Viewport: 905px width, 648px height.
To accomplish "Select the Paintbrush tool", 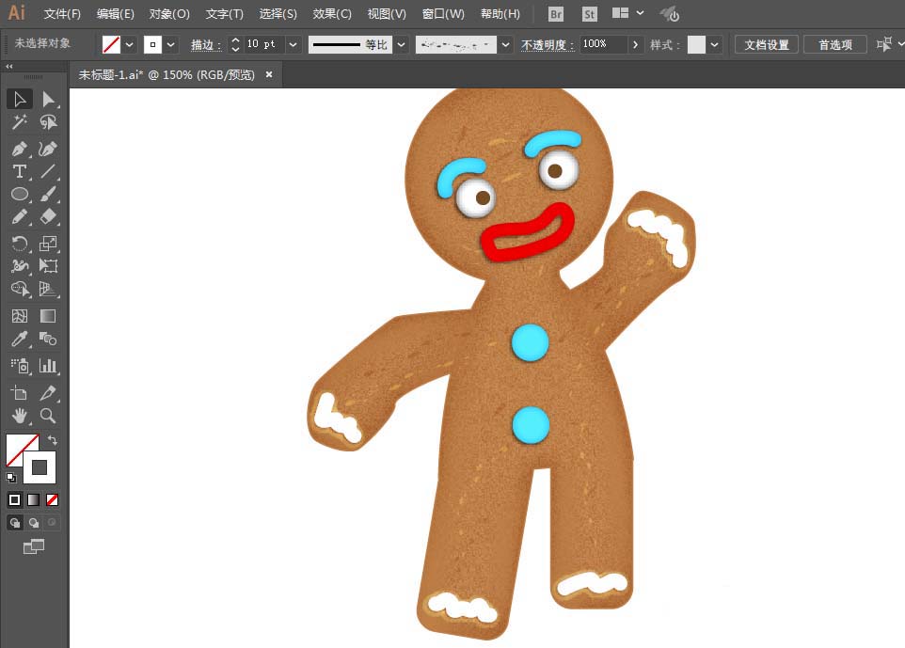I will click(49, 195).
